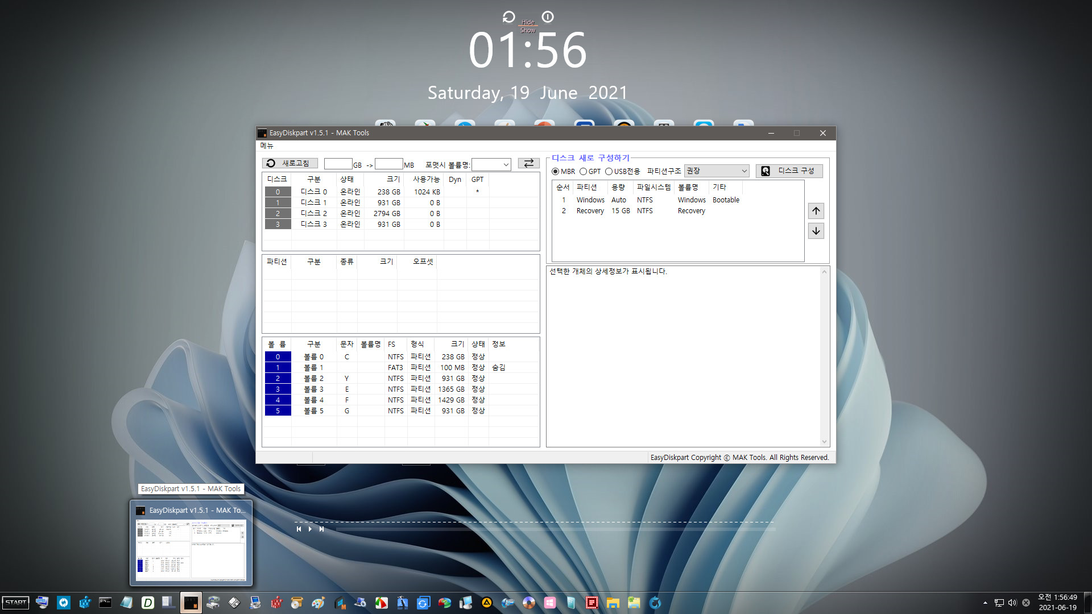Open the picture viewer icon on taskbar
Image resolution: width=1092 pixels, height=614 pixels.
click(x=634, y=603)
